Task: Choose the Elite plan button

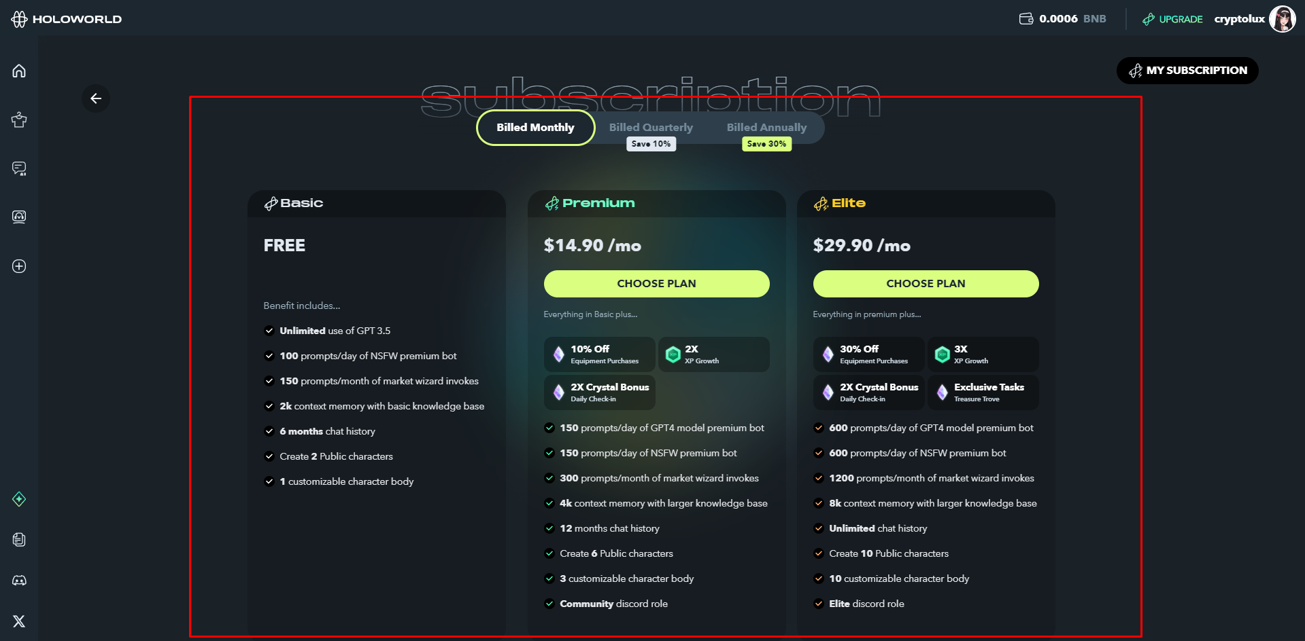Action: coord(926,284)
